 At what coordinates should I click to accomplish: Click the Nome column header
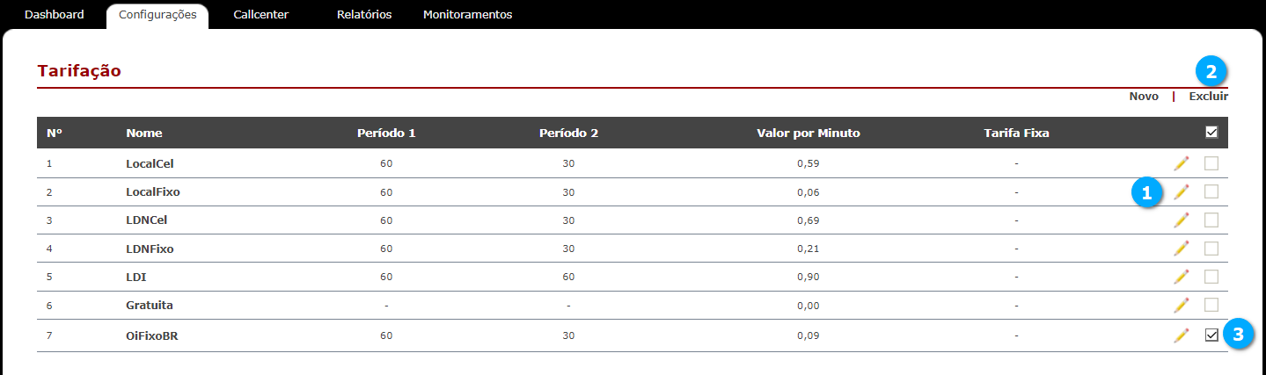tap(144, 133)
